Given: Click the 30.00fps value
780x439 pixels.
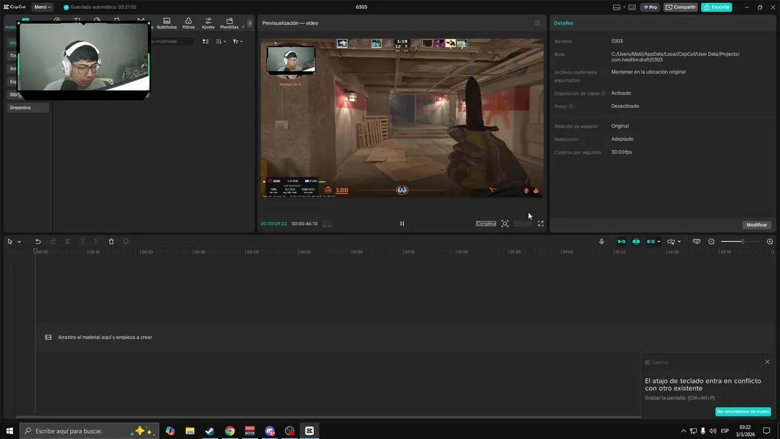Looking at the screenshot, I should tap(622, 152).
